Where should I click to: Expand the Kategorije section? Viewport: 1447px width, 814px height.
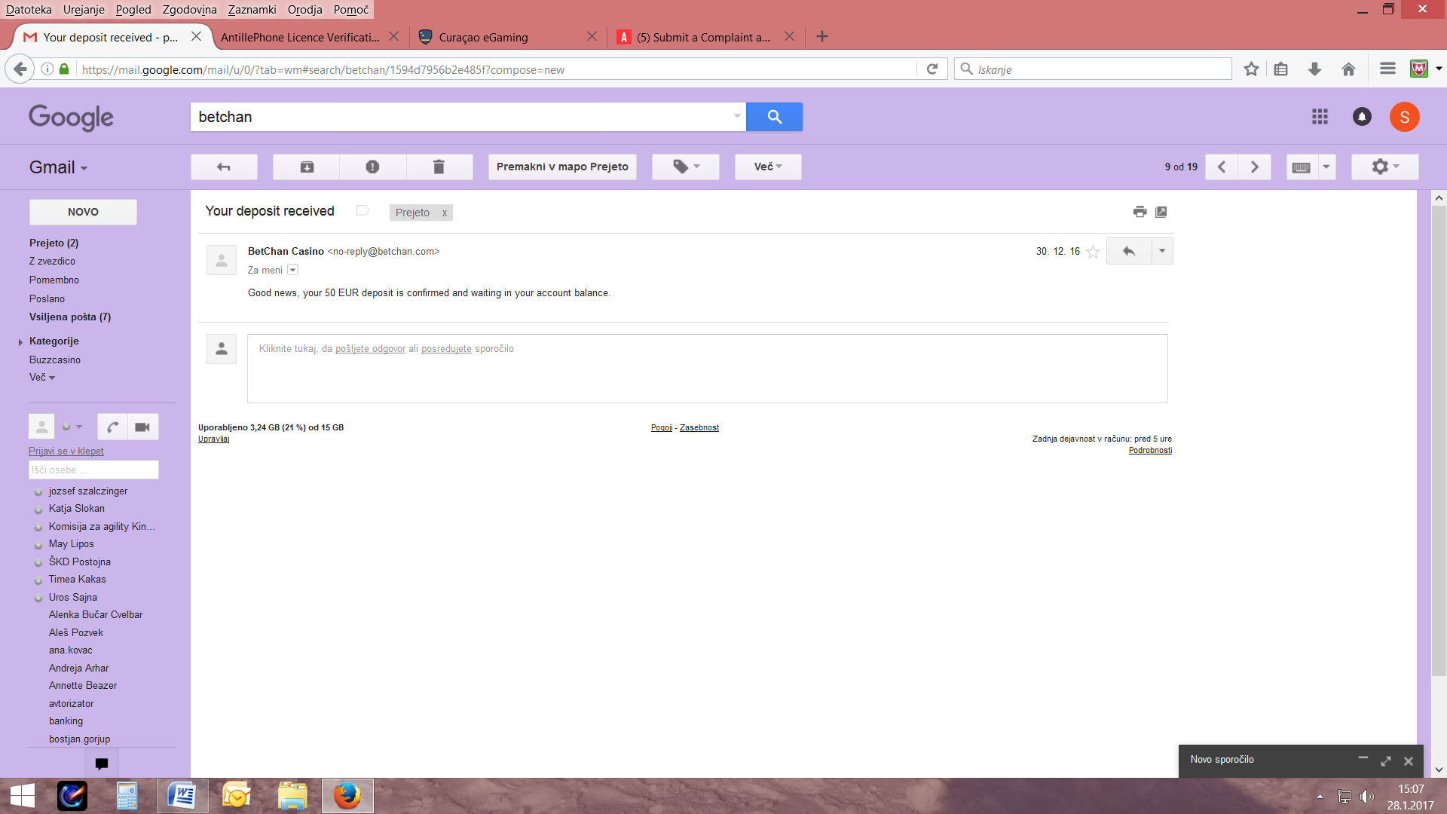tap(20, 341)
